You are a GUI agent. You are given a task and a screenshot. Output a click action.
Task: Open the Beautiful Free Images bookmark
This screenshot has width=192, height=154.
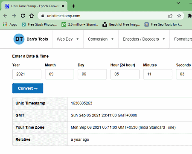[x=121, y=24]
